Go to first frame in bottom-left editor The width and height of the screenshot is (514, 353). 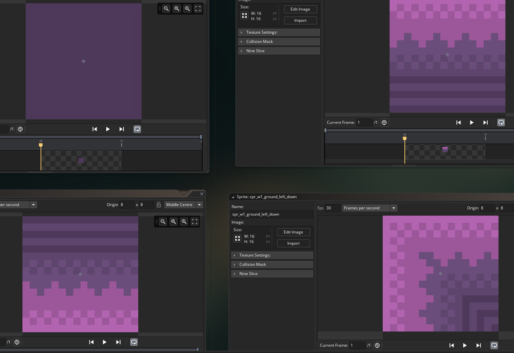click(x=91, y=342)
